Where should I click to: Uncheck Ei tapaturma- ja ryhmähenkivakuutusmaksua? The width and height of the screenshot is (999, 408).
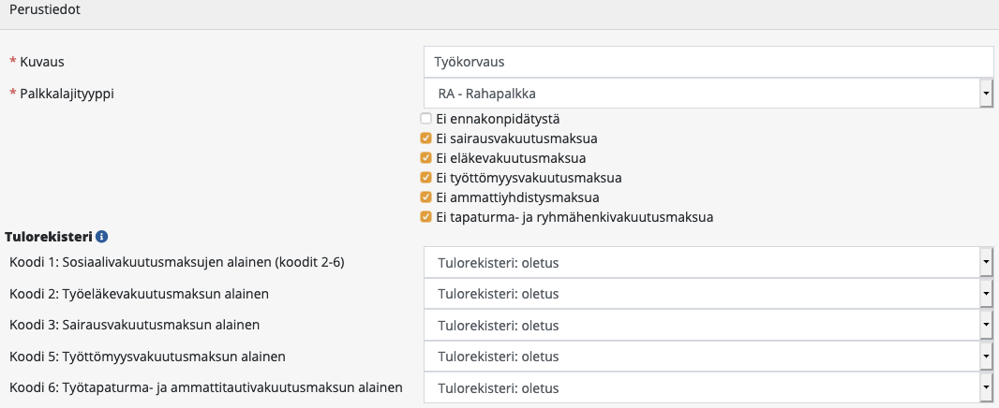pyautogui.click(x=426, y=217)
